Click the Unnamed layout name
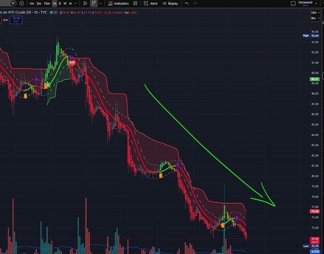 coord(305,3)
